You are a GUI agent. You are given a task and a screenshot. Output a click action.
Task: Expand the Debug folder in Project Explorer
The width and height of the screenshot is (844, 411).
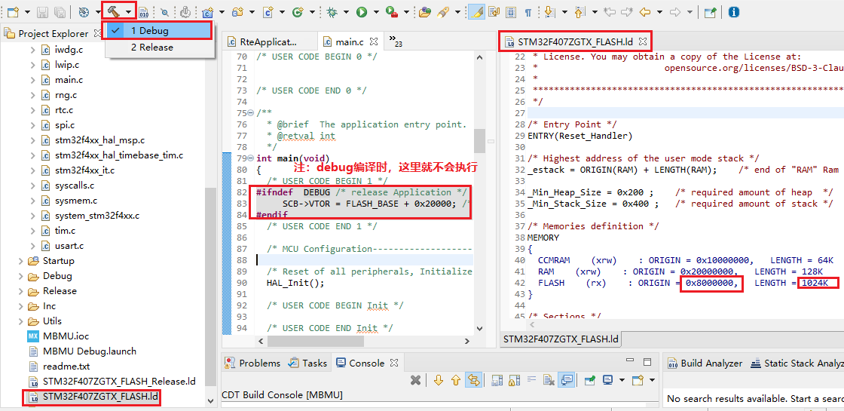tap(20, 276)
